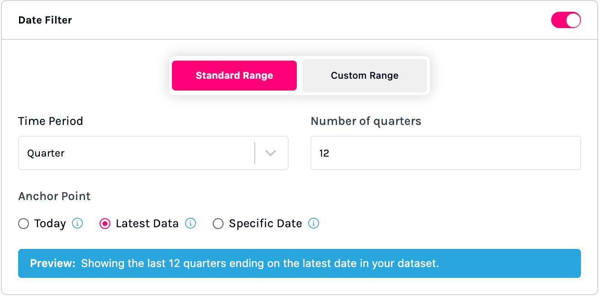Click the Today option label text

[50, 224]
